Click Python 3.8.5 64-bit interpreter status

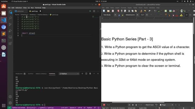pos(19,108)
